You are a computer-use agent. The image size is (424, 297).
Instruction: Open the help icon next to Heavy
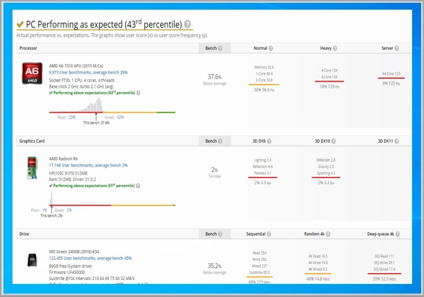coord(335,48)
